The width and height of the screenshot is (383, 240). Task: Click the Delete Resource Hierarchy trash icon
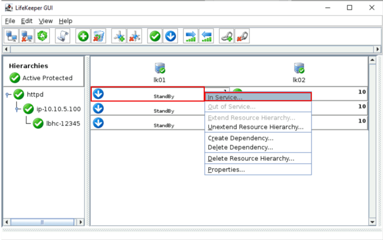point(99,36)
